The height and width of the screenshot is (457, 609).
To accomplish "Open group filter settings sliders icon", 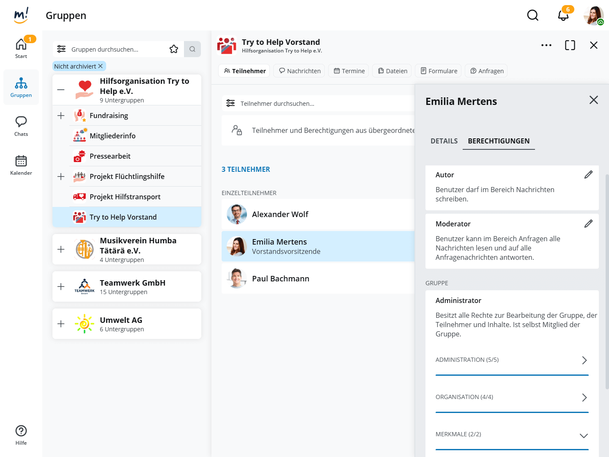I will 61,49.
